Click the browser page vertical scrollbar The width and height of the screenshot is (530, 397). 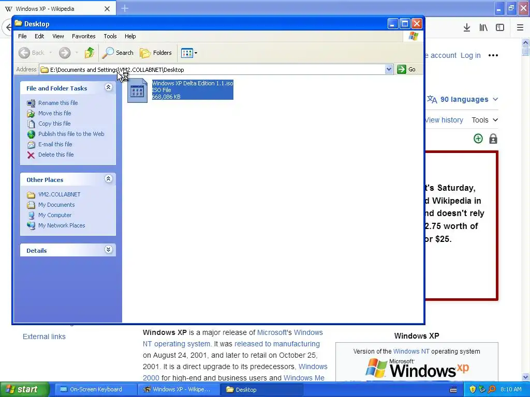click(526, 209)
